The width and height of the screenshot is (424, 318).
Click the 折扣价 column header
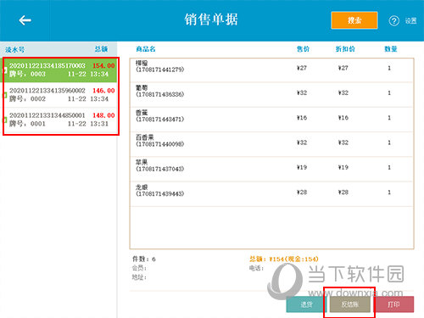tap(345, 49)
